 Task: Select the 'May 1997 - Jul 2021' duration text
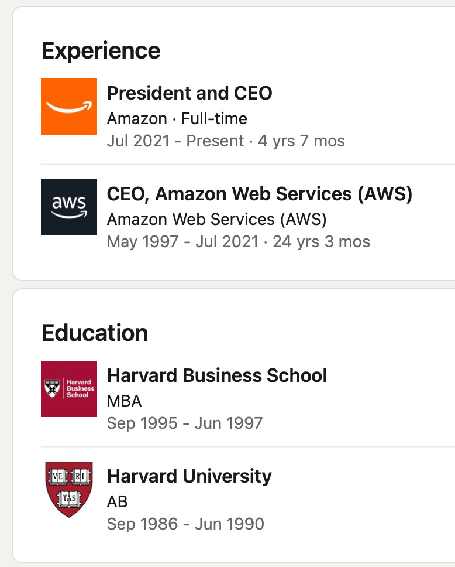[x=182, y=242]
